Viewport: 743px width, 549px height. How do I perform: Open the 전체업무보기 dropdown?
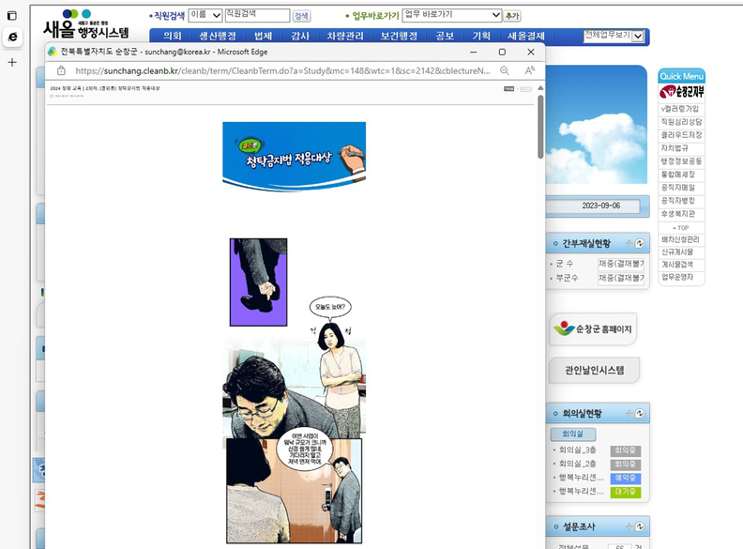point(614,36)
